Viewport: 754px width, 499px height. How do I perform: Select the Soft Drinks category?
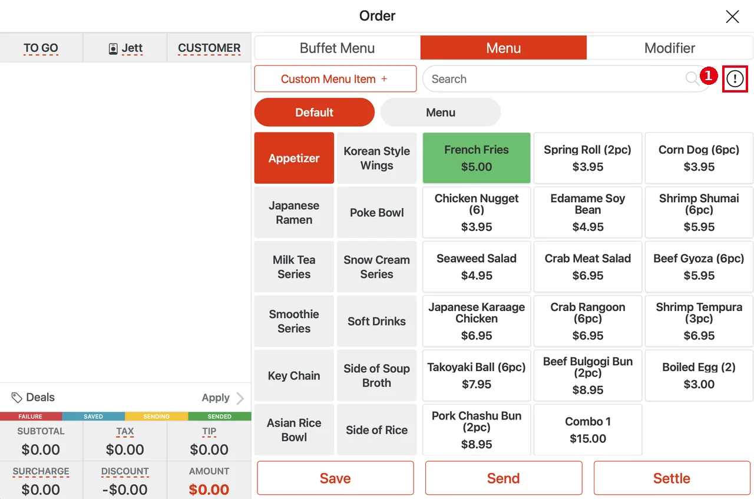(x=377, y=321)
